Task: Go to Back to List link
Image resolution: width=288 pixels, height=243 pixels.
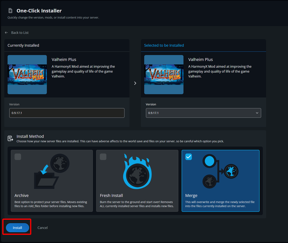Action: pyautogui.click(x=20, y=33)
